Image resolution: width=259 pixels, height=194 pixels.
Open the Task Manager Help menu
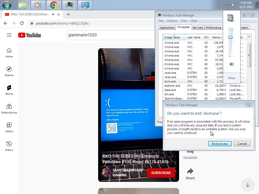[x=194, y=21]
